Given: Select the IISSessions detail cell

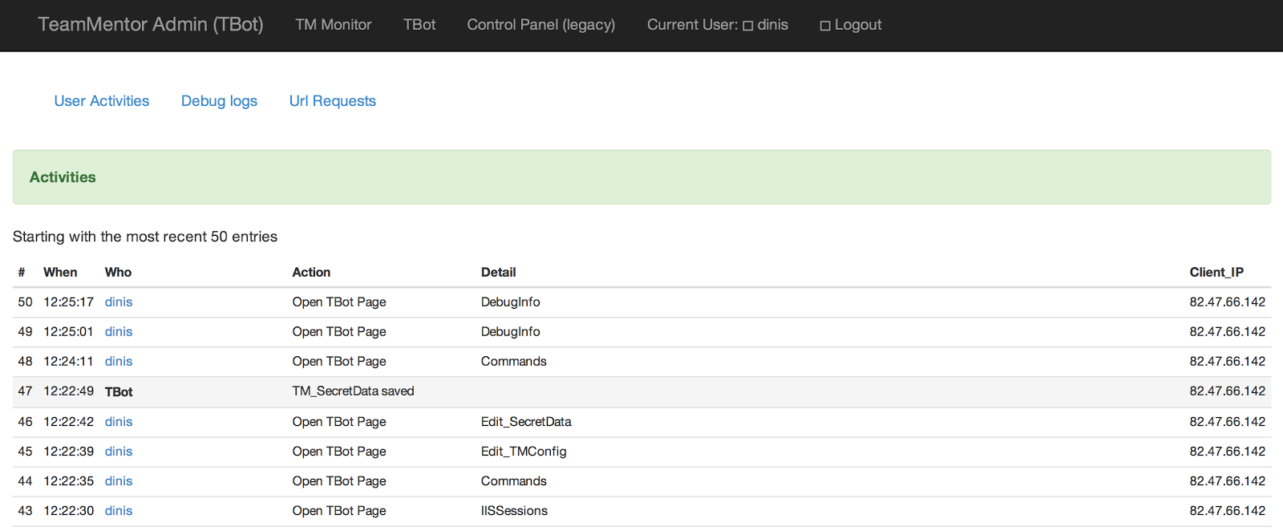Looking at the screenshot, I should tap(514, 511).
